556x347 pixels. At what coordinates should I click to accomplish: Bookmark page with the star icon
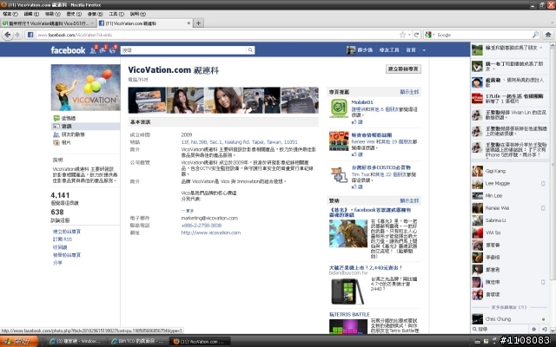pyautogui.click(x=402, y=35)
